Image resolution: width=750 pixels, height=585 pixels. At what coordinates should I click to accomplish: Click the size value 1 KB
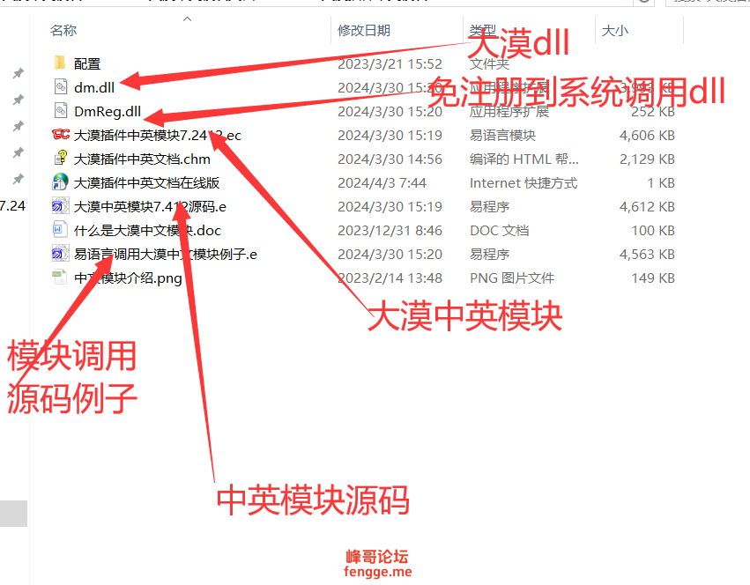click(661, 182)
